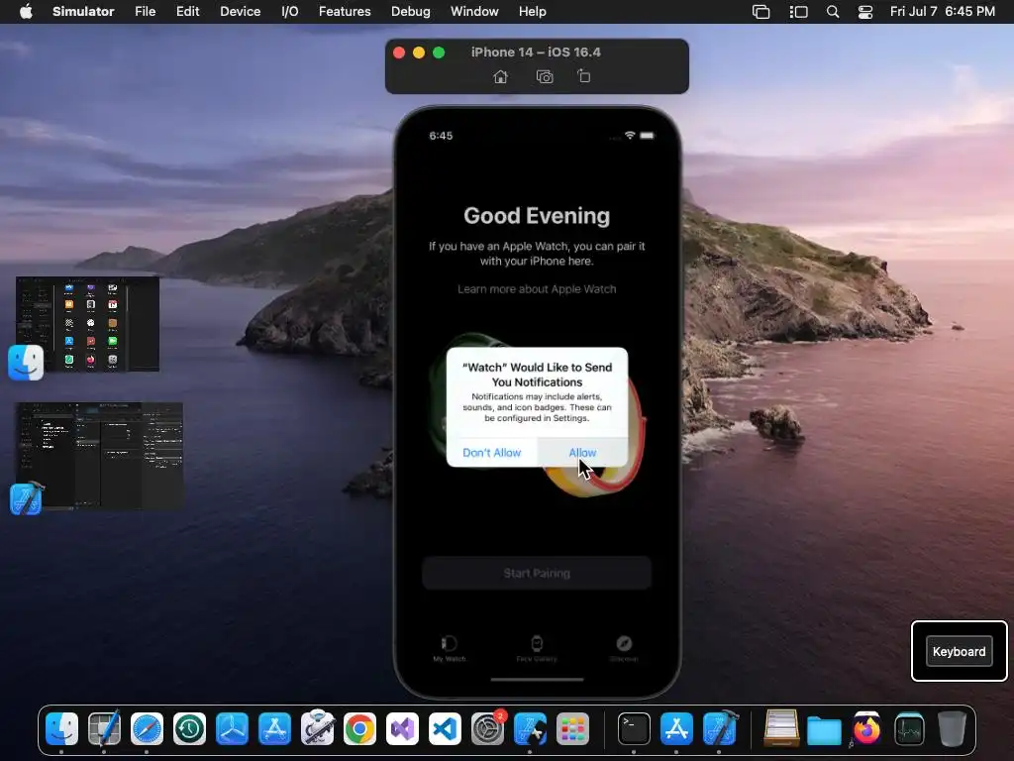Image resolution: width=1014 pixels, height=761 pixels.
Task: Open the Xcode hammer icon in the Dock
Action: [x=720, y=729]
